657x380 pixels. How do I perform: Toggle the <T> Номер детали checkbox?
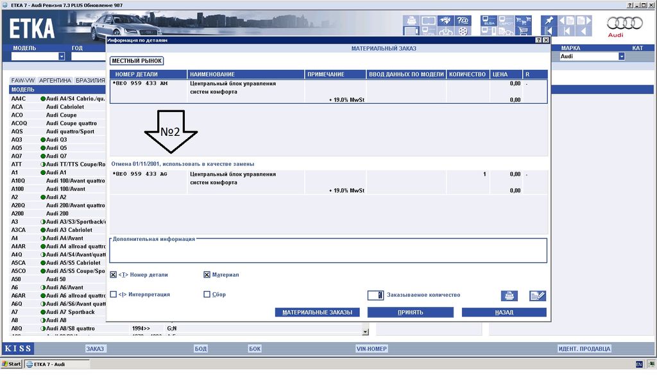(113, 274)
